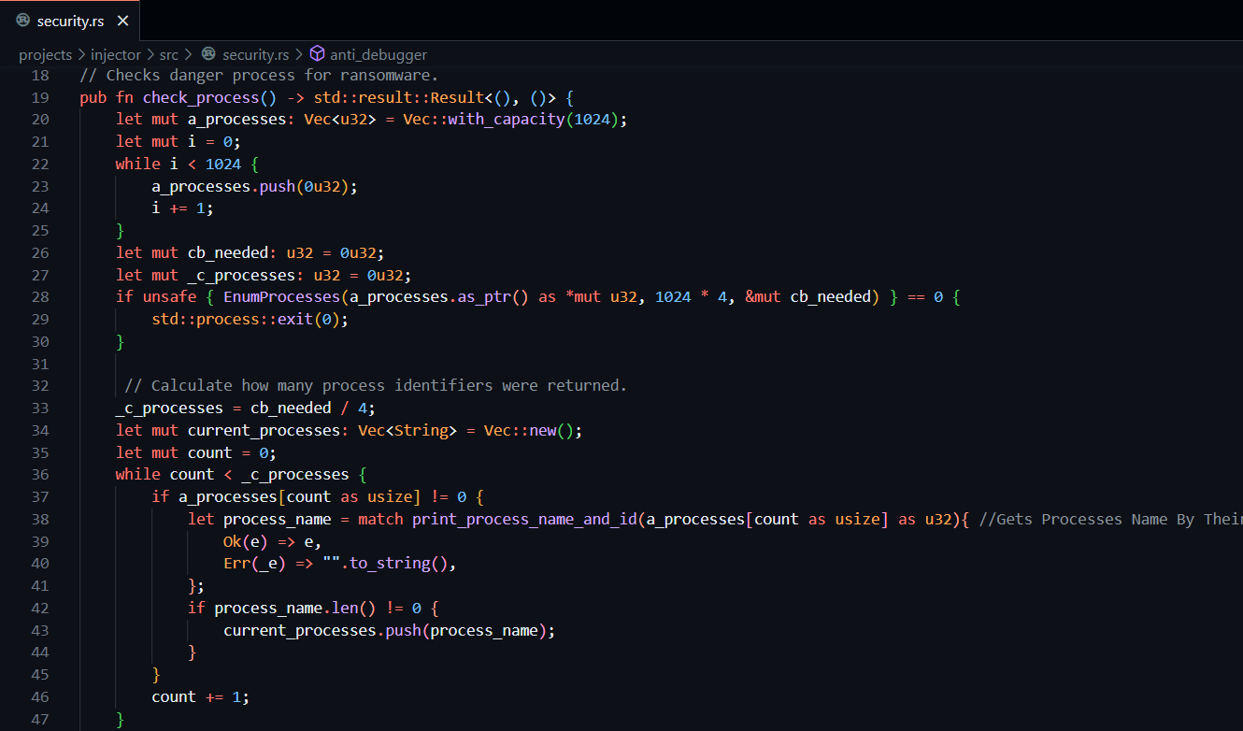Click 'count += 1' statement on line 46
The width and height of the screenshot is (1243, 731).
click(201, 697)
